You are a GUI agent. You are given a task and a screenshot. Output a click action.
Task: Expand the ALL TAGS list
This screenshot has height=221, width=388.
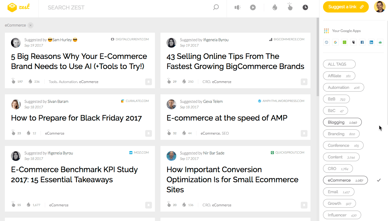tap(339, 64)
